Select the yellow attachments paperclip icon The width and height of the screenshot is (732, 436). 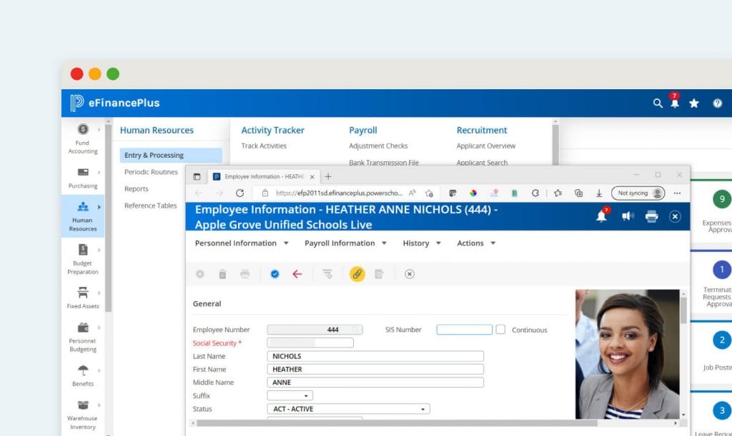click(357, 273)
